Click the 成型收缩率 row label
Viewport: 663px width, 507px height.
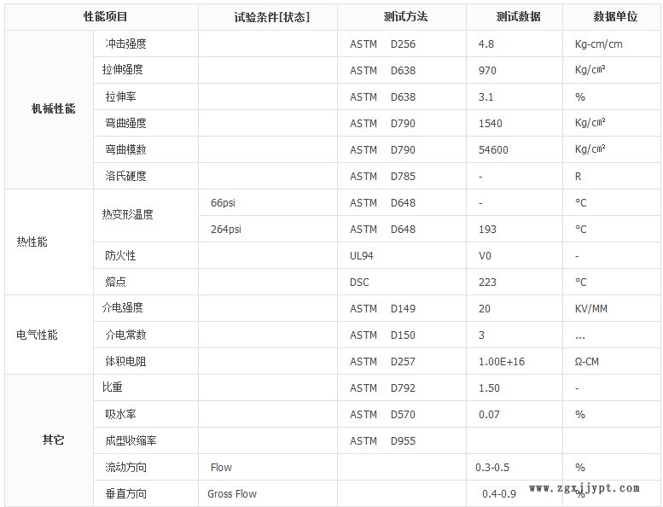click(131, 440)
